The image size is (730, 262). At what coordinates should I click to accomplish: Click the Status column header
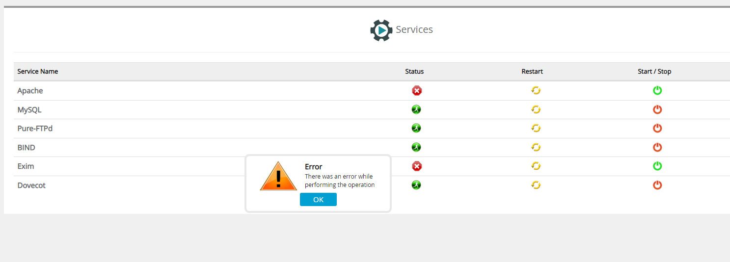coord(414,72)
